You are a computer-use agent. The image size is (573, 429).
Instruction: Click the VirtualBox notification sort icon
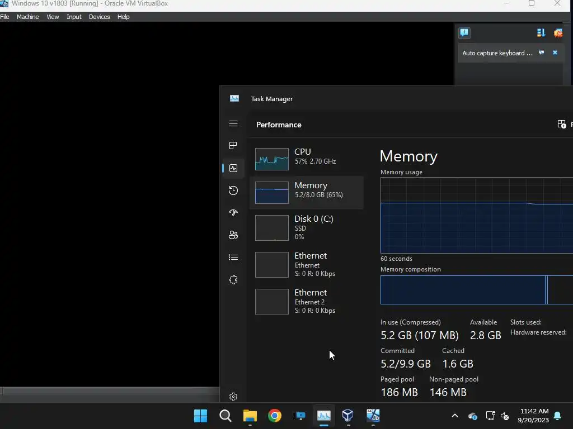[x=541, y=33]
